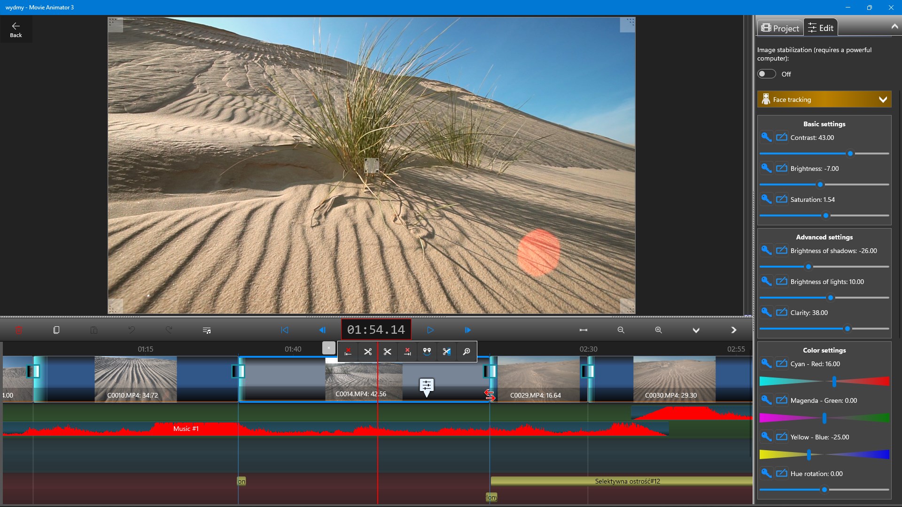The height and width of the screenshot is (507, 902).
Task: Select the C0029.MP4 clip on the timeline
Action: coord(536,379)
